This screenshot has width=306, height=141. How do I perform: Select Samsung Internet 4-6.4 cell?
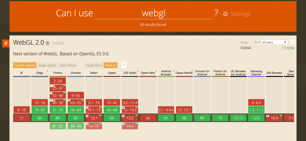click(256, 102)
